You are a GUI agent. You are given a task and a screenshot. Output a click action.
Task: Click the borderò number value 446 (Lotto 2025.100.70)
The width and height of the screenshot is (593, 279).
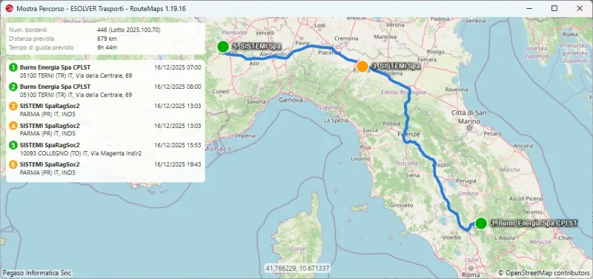[x=128, y=30]
